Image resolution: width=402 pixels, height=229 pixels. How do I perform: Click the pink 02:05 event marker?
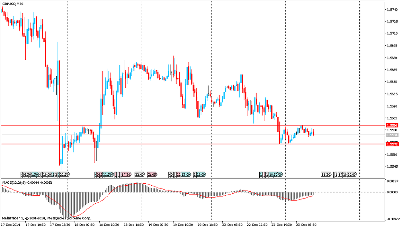pyautogui.click(x=152, y=174)
